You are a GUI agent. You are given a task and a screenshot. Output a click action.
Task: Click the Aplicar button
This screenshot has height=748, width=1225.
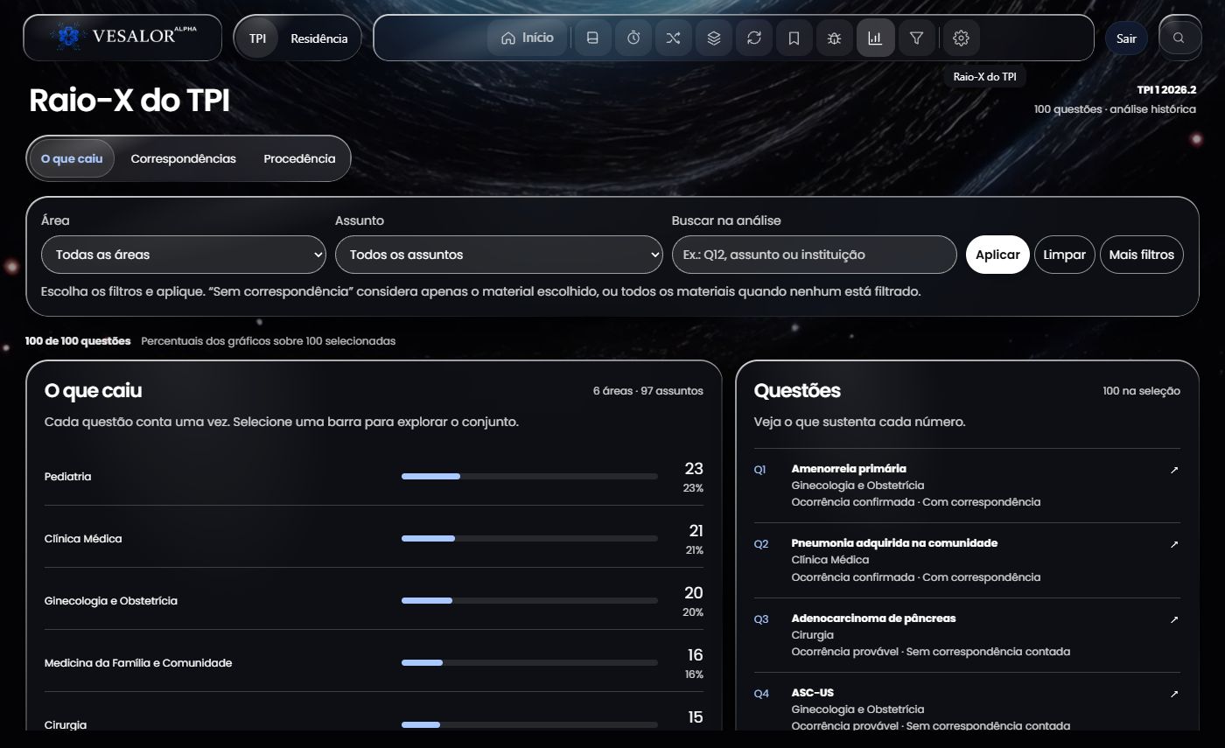[997, 255]
